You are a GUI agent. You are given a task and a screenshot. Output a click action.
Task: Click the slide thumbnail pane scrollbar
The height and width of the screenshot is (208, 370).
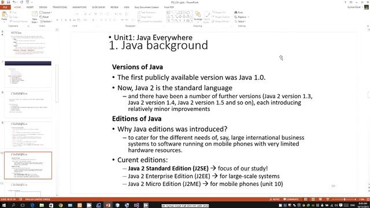57,83
